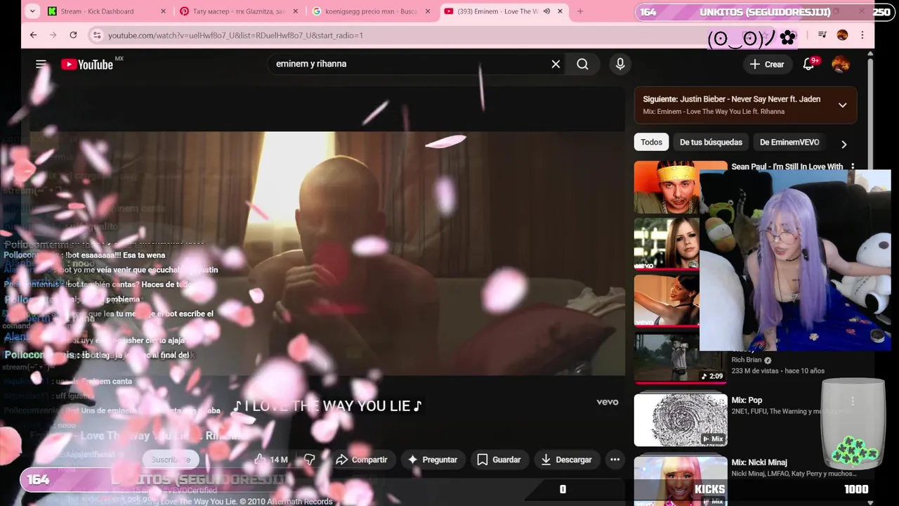Image resolution: width=899 pixels, height=506 pixels.
Task: Click Sean Paul - I'm Still In Love title
Action: 787,167
